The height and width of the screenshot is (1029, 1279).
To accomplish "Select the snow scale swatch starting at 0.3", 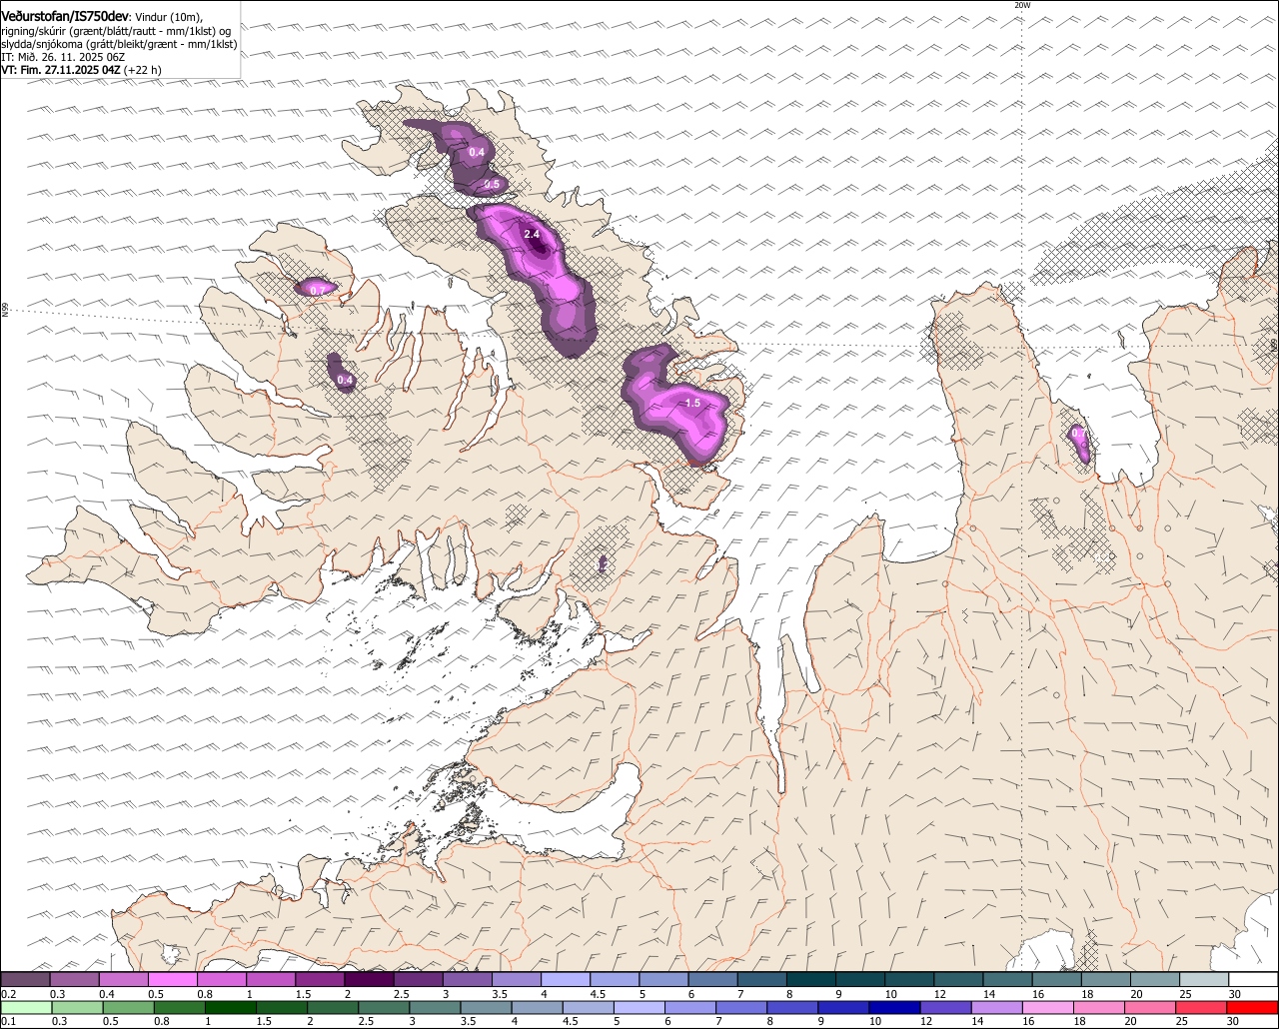I will point(74,979).
